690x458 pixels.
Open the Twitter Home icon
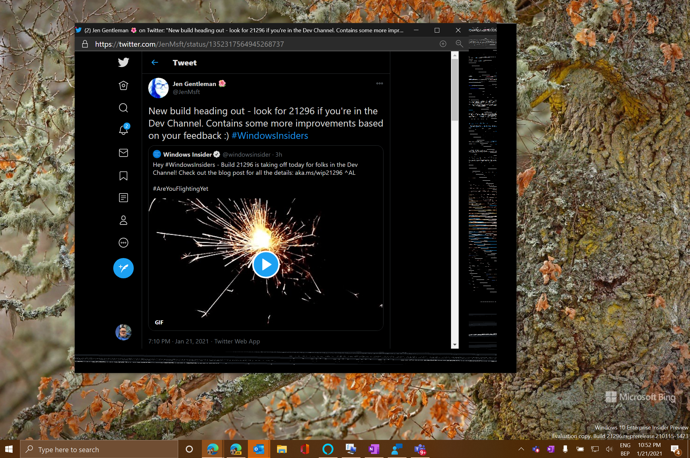click(123, 85)
